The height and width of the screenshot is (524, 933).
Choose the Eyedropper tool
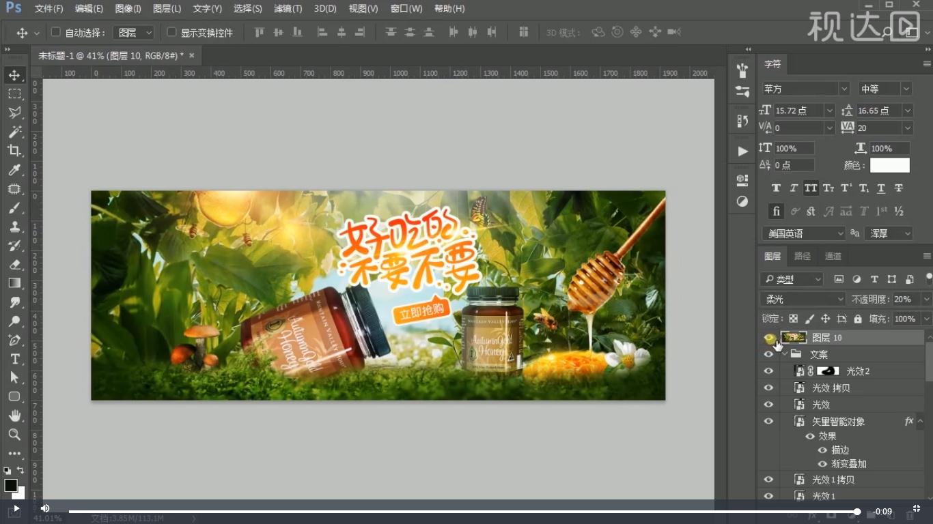click(x=14, y=171)
